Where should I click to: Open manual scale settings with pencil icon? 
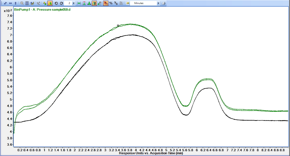coord(32,3)
